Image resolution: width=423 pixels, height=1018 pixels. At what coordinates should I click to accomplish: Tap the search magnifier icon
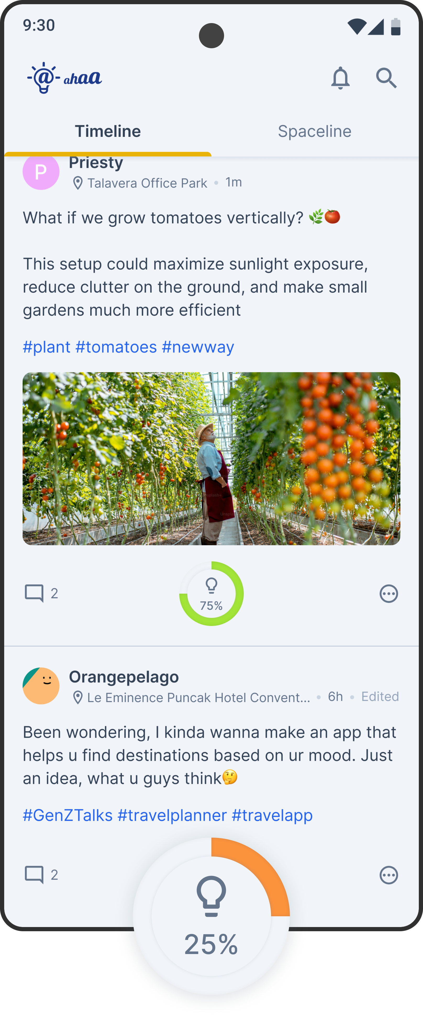click(x=386, y=78)
